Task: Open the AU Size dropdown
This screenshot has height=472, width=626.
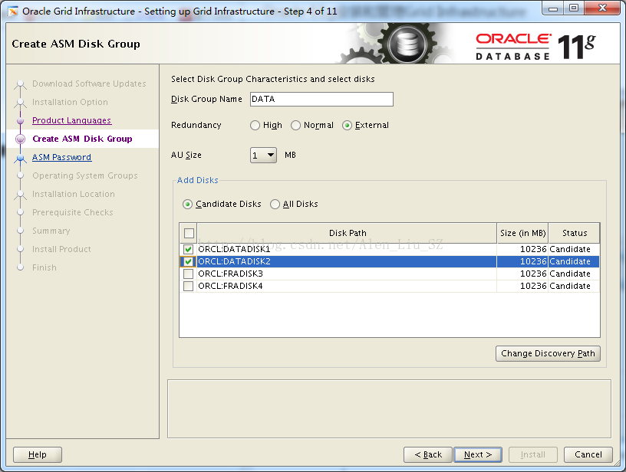Action: [x=263, y=155]
